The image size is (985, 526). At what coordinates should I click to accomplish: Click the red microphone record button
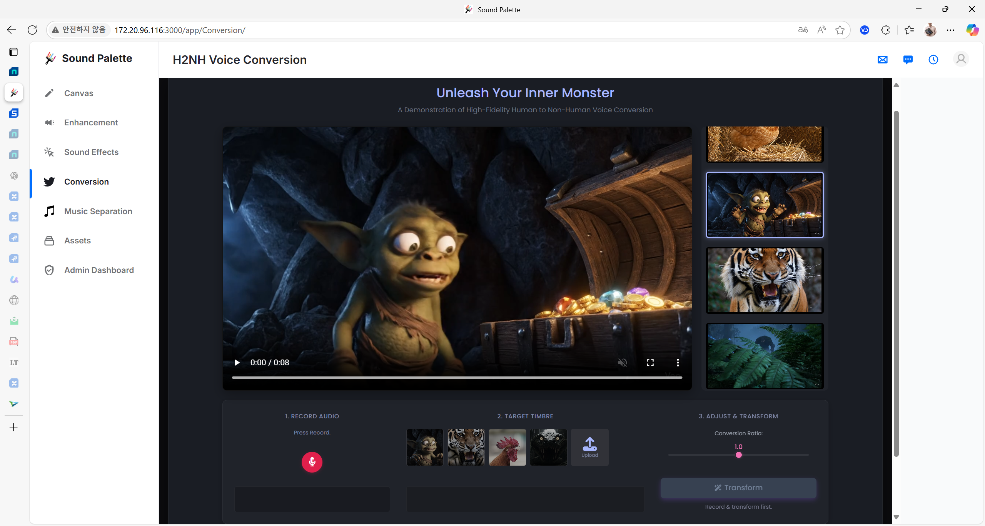tap(312, 462)
